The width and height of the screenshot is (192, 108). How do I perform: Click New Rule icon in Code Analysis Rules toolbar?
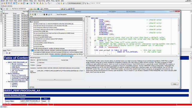pyautogui.click(x=31, y=14)
